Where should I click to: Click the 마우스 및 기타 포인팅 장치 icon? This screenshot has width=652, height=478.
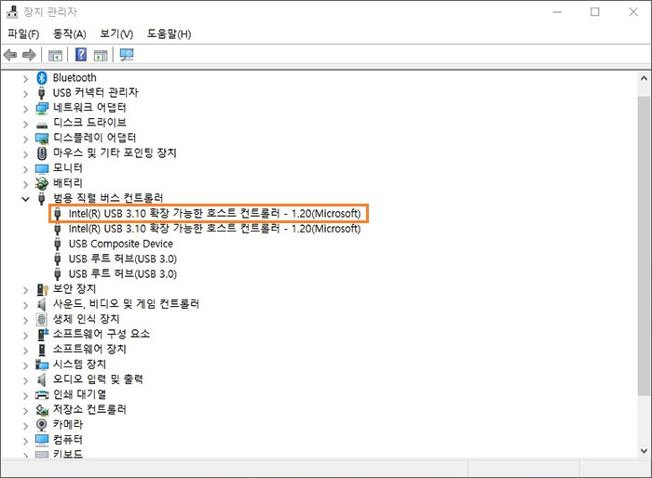coord(42,153)
